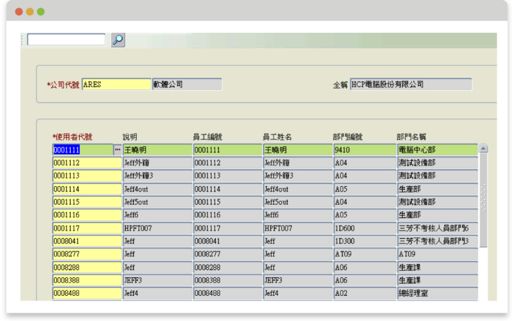
Task: Click the yellow minimize window dot
Action: point(30,12)
